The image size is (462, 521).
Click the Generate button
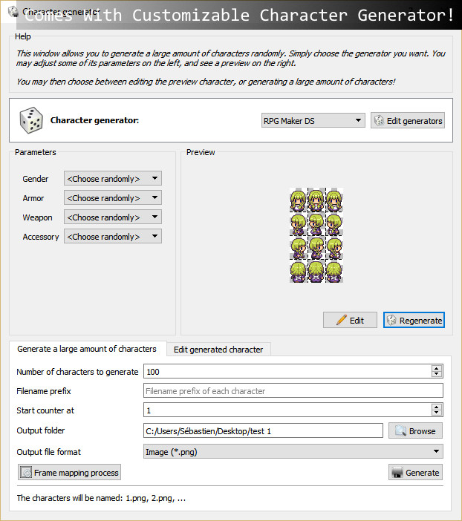click(415, 472)
